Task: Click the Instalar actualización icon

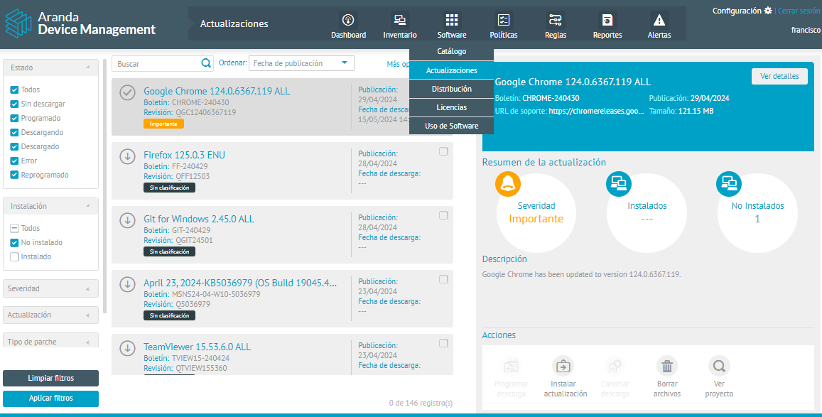Action: (563, 366)
